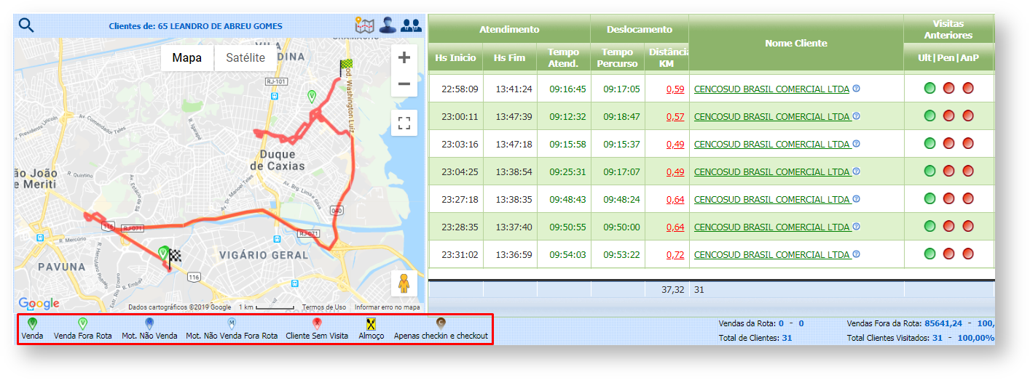Click distance 0,72 link

(x=675, y=255)
